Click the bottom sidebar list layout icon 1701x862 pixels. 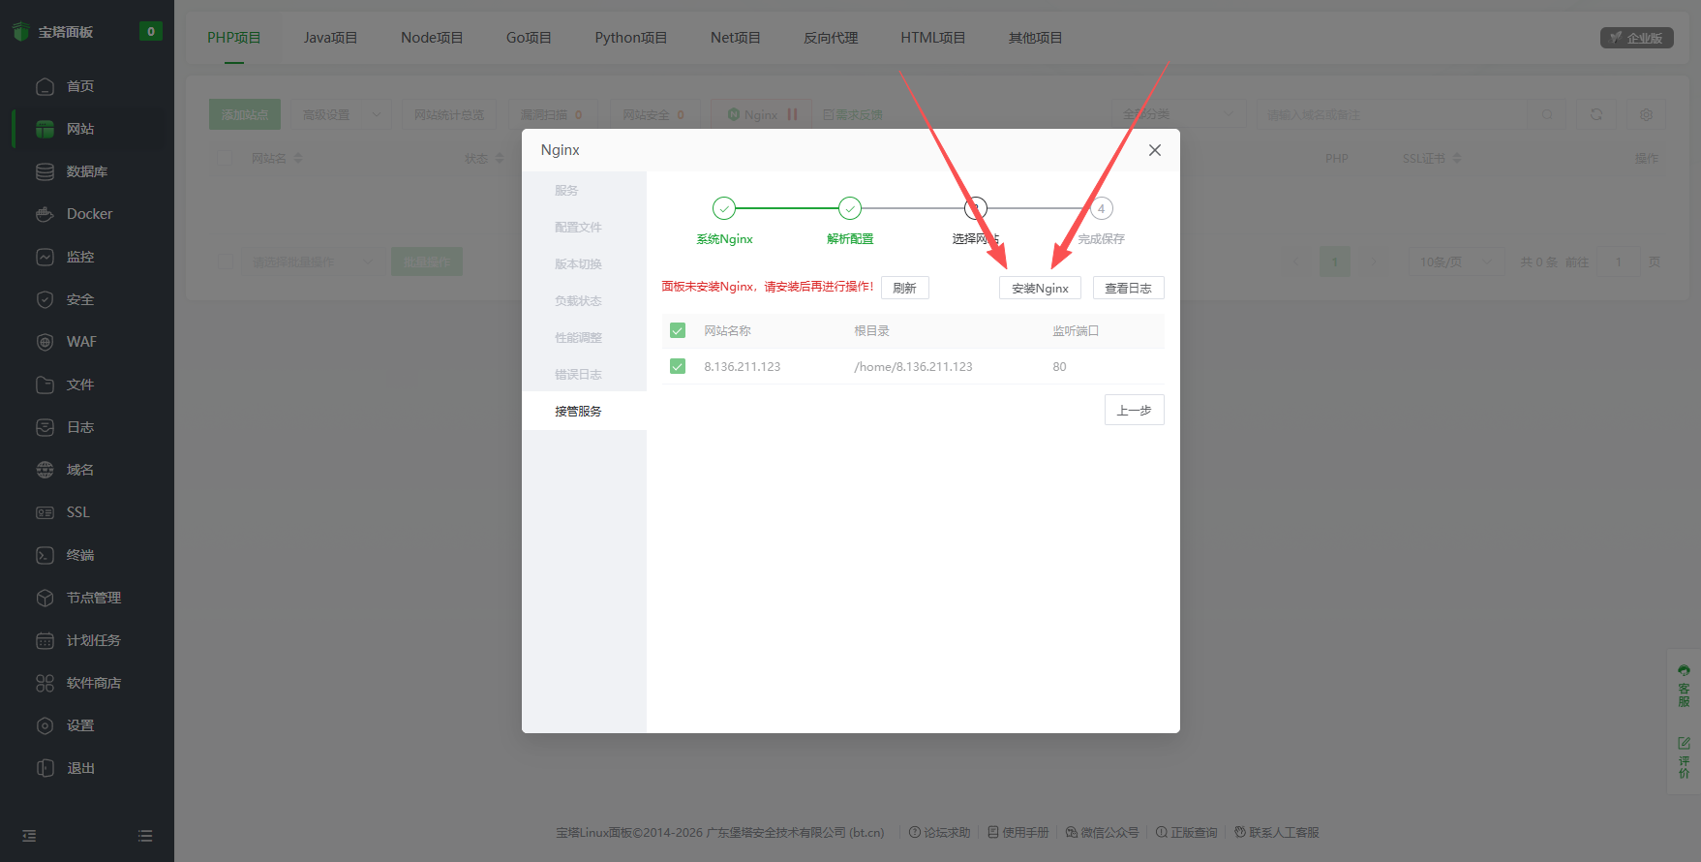point(145,836)
